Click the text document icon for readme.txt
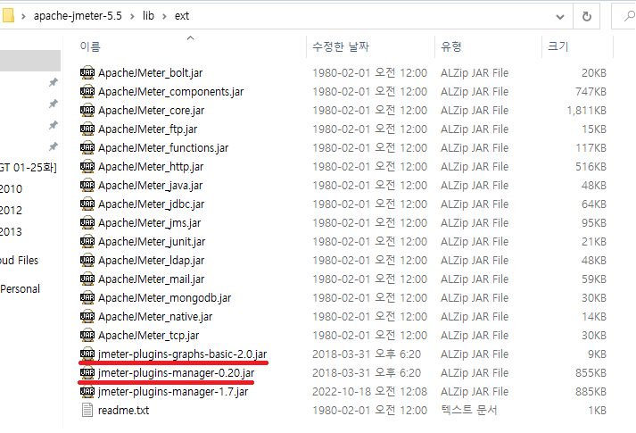 87,410
